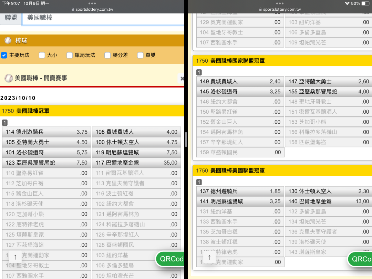Click the 1750 美國職棒國家聯盟冠軍 header
The image size is (372, 279).
[x=282, y=61]
